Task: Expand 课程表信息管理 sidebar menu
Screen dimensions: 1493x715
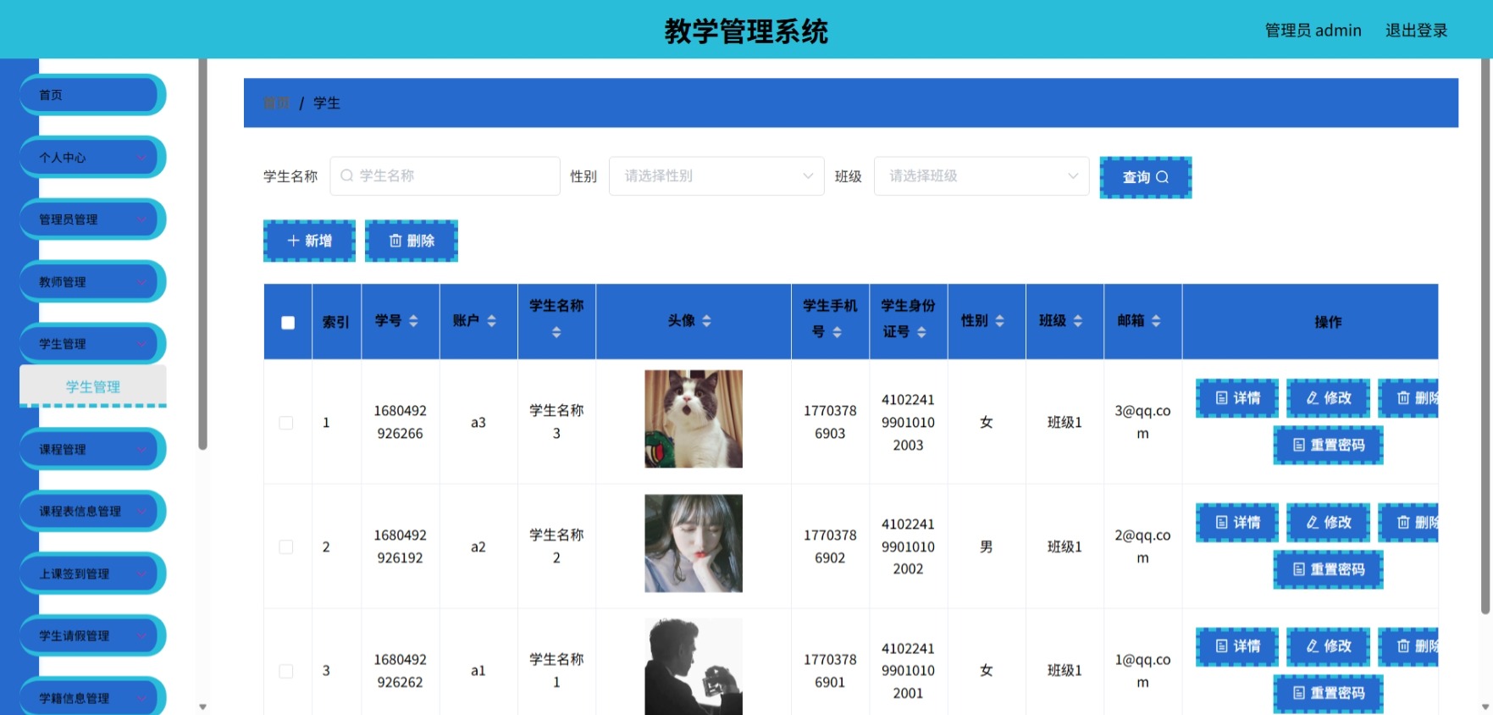Action: (91, 512)
